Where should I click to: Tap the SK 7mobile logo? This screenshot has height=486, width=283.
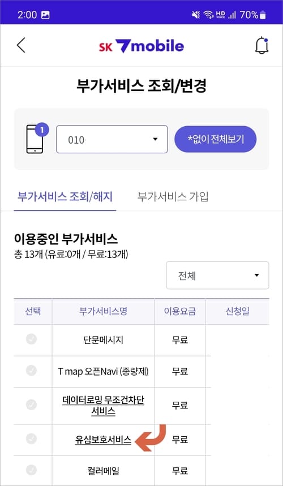click(141, 46)
